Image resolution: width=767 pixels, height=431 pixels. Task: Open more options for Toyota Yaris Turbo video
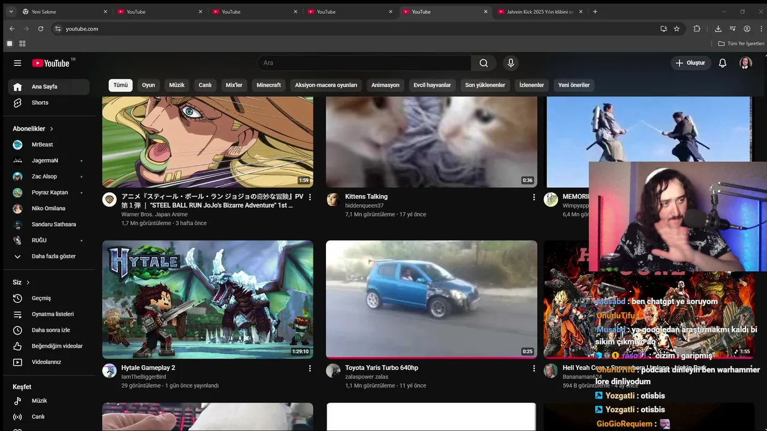pos(533,368)
